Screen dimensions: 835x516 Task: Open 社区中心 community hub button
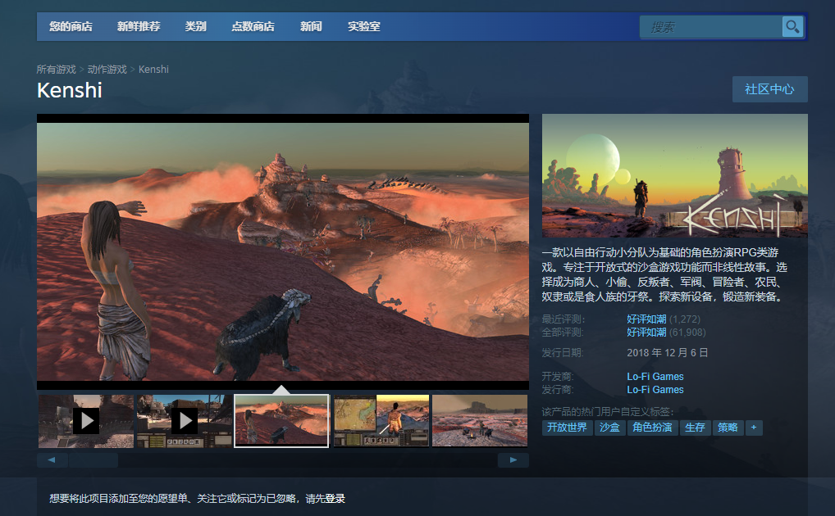coord(769,89)
